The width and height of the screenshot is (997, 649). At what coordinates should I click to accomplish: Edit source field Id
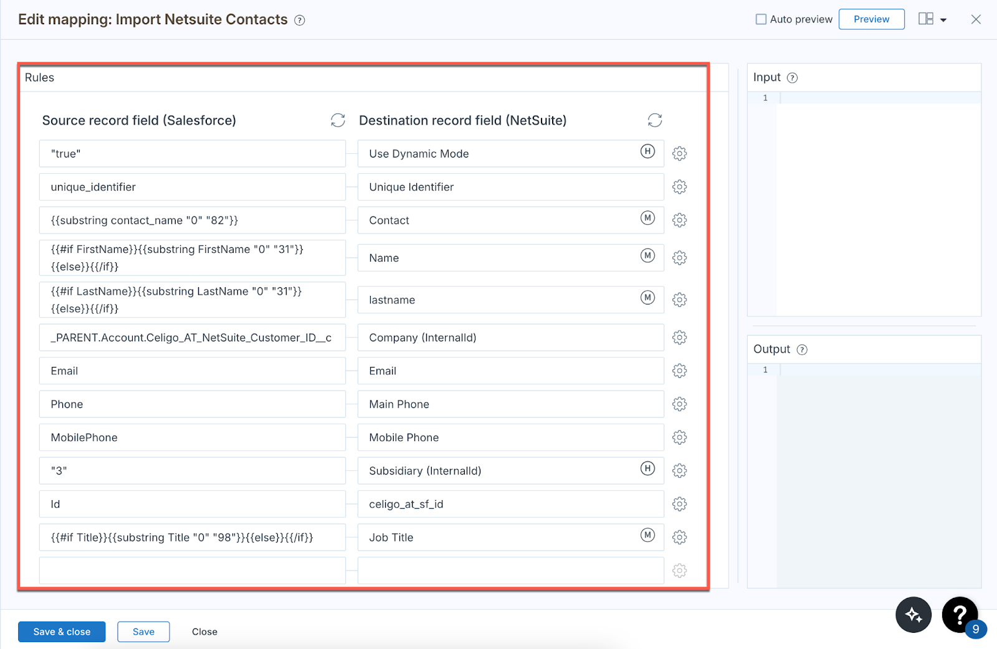192,504
